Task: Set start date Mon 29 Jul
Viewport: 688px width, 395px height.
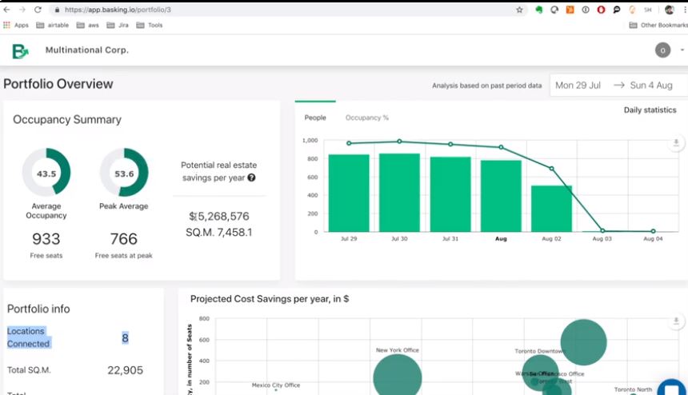Action: click(x=578, y=86)
